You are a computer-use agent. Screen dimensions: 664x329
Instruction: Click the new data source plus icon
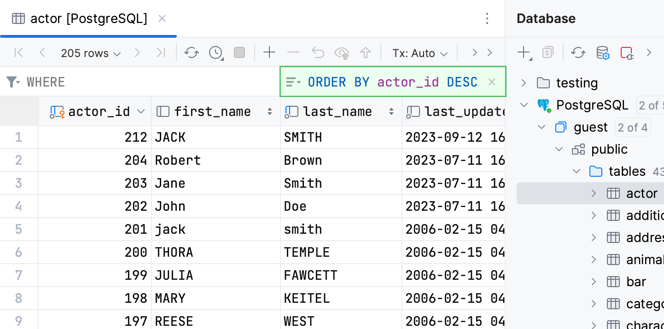click(x=524, y=52)
